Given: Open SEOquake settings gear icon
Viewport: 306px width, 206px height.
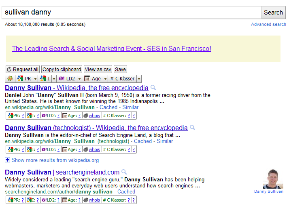Looking at the screenshot, I should (x=10, y=79).
